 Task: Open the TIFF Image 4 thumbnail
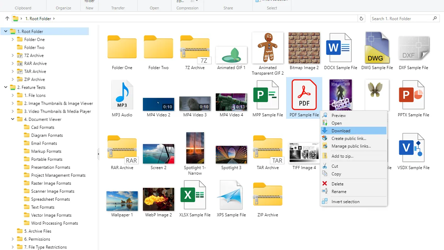(x=304, y=153)
